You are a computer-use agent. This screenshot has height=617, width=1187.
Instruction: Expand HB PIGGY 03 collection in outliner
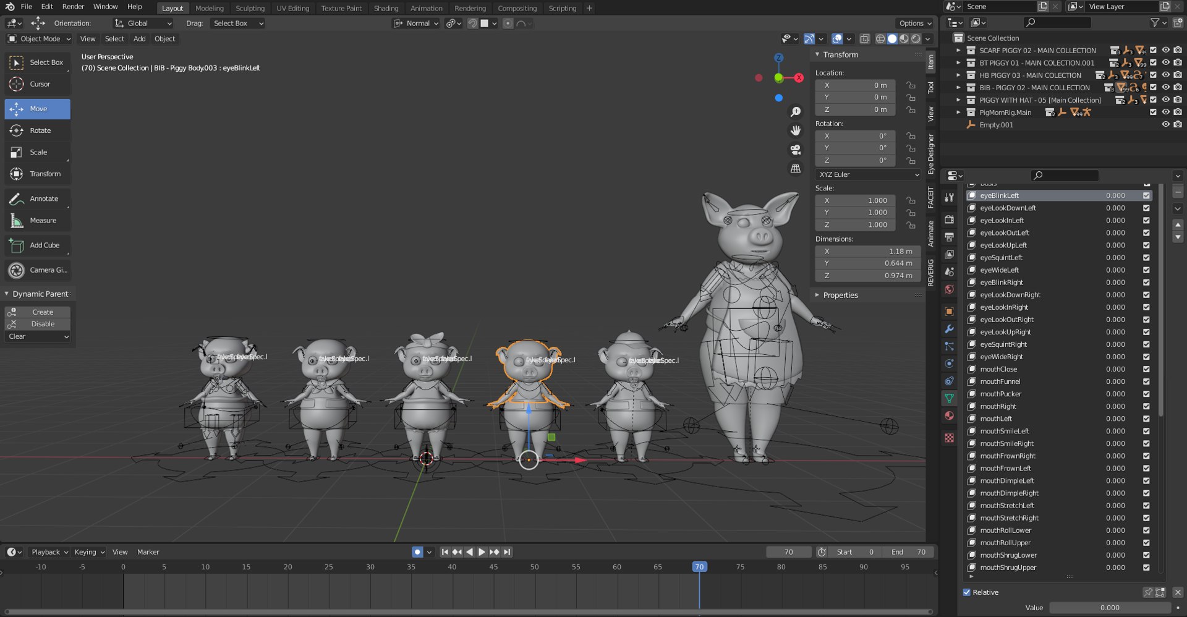tap(959, 75)
